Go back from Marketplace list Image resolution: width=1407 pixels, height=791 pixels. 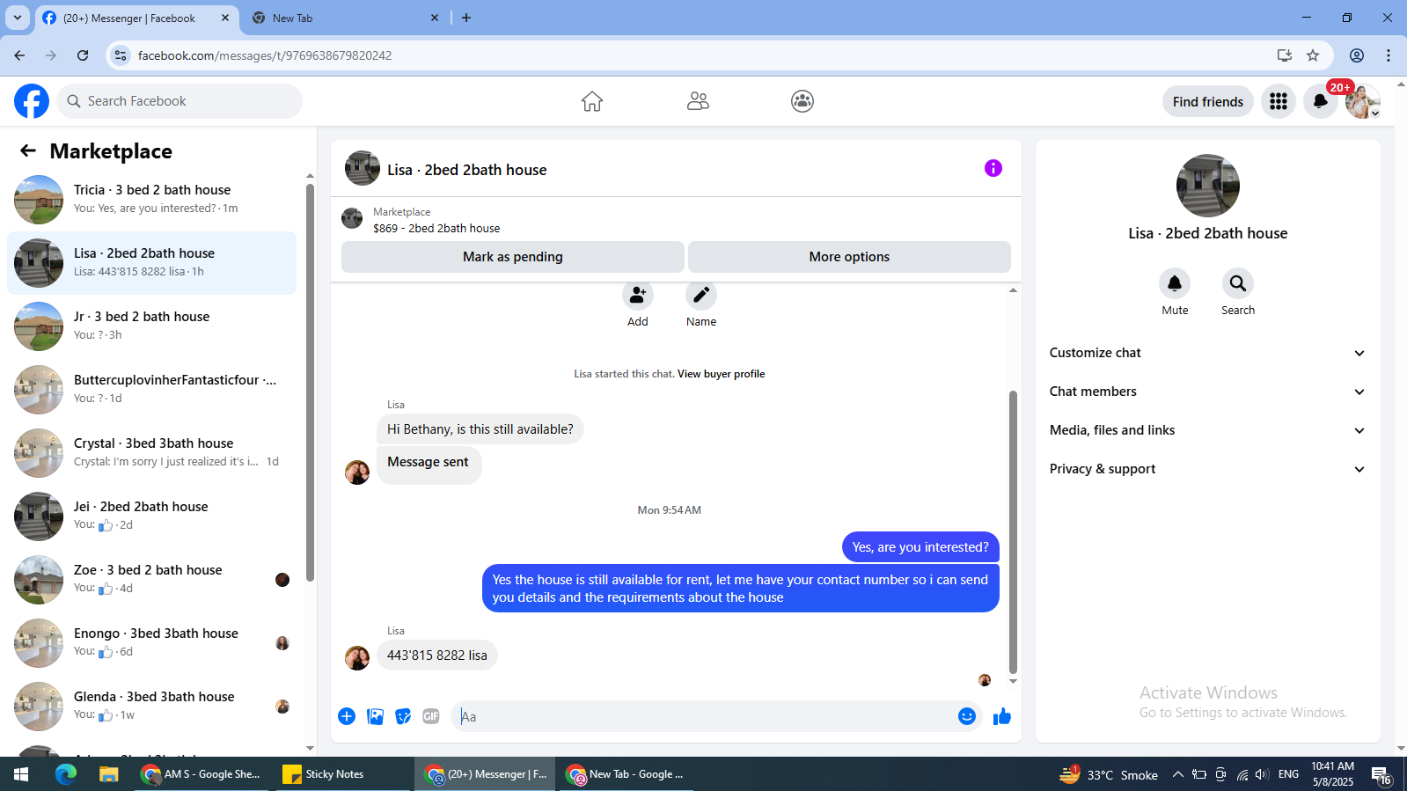[x=28, y=151]
